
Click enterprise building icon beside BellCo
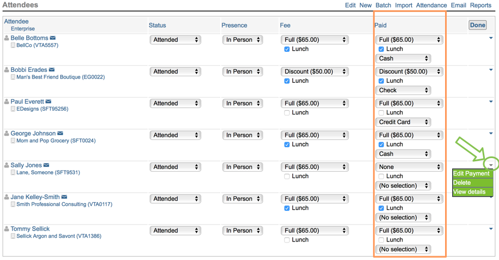tap(13, 46)
